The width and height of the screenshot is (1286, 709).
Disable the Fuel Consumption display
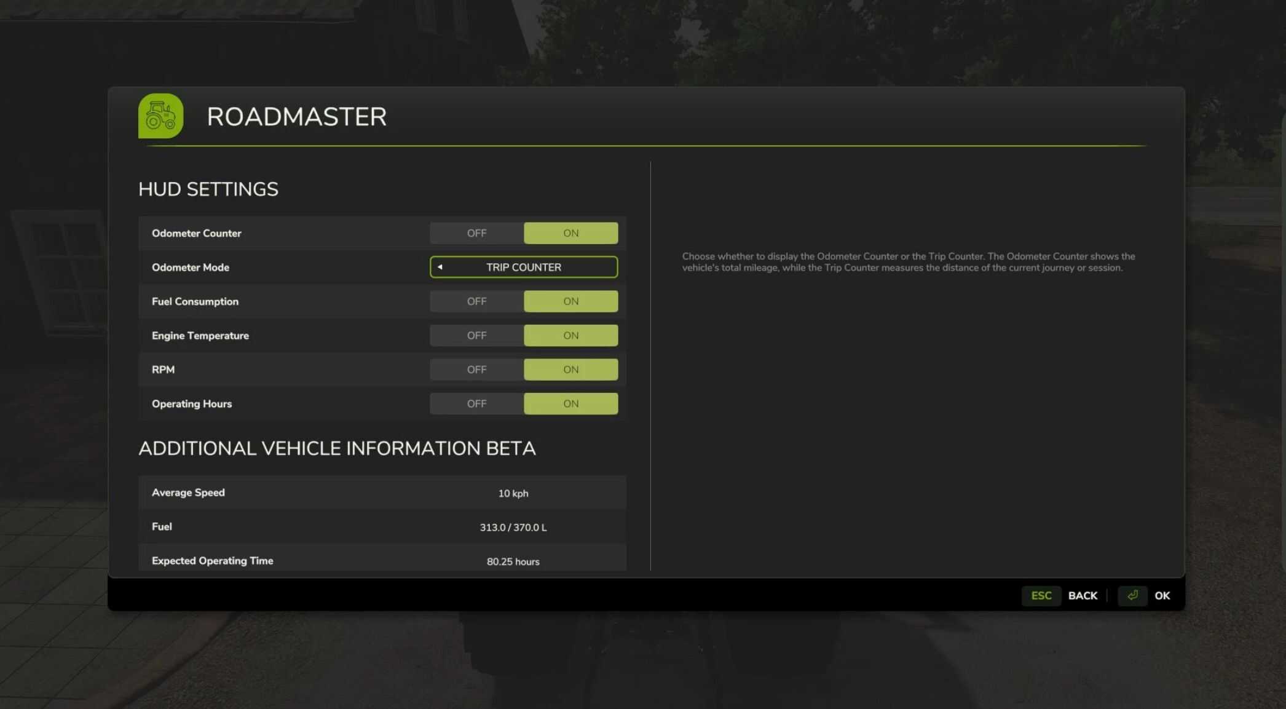pyautogui.click(x=476, y=301)
